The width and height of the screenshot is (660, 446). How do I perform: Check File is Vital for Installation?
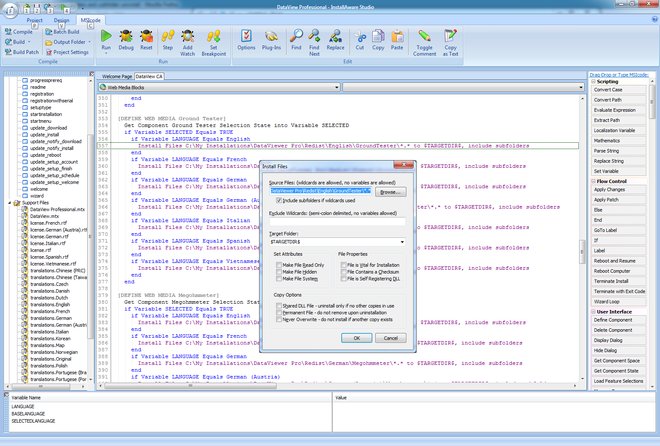click(x=344, y=265)
